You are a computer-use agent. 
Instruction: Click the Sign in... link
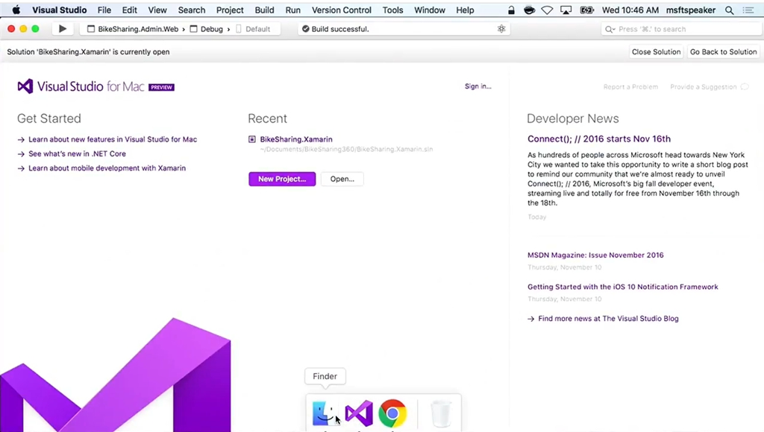click(x=478, y=86)
